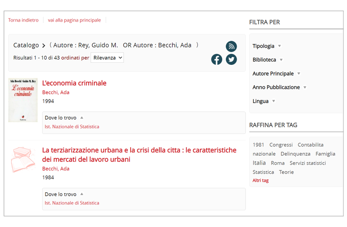Select the Delinquenza tag
Screen dimensions: 347x227
click(x=295, y=154)
